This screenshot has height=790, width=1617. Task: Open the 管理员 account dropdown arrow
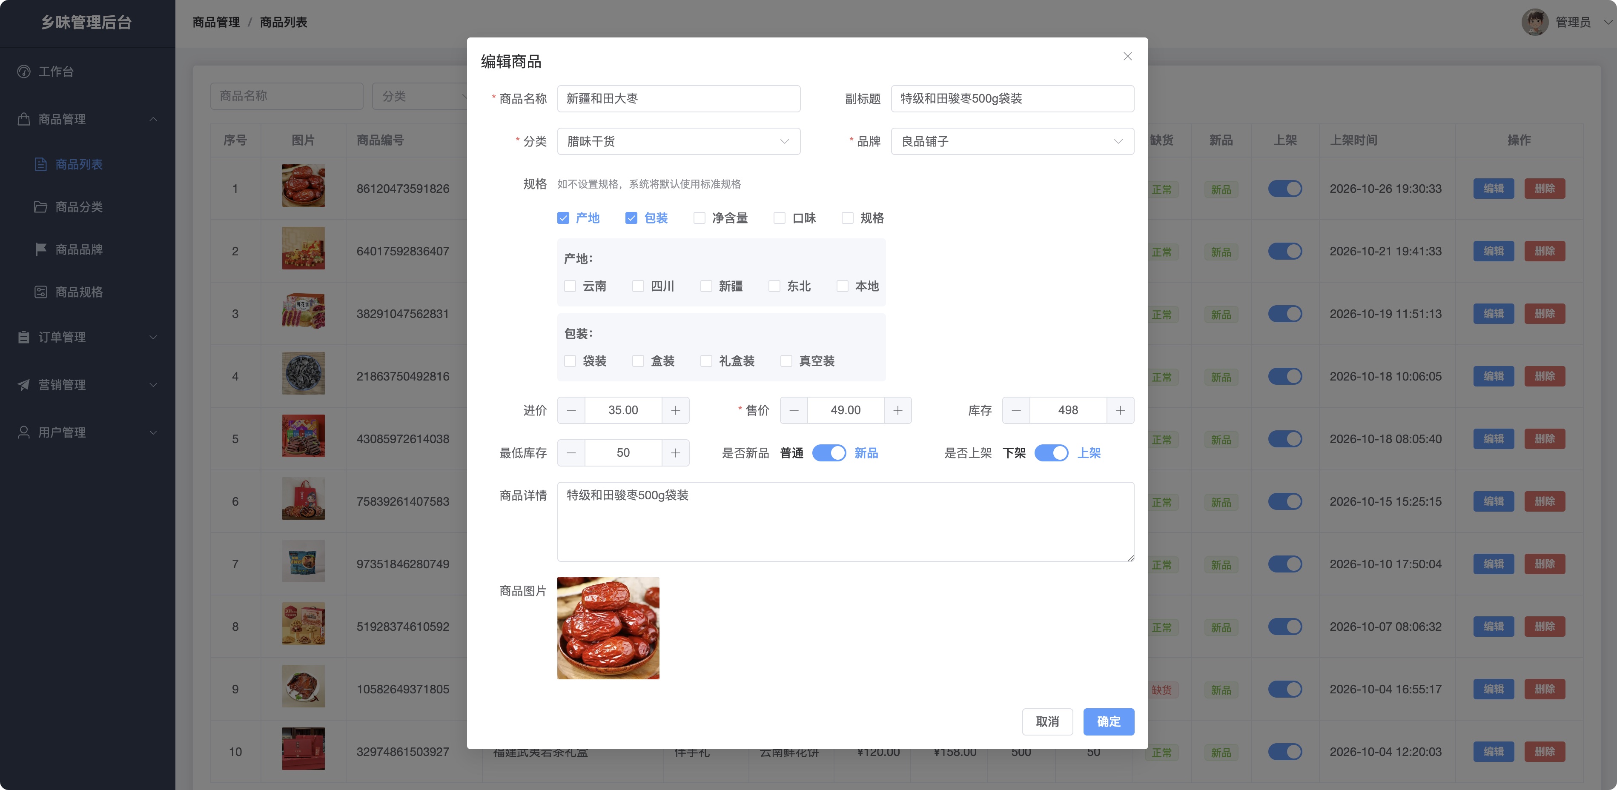click(x=1608, y=23)
